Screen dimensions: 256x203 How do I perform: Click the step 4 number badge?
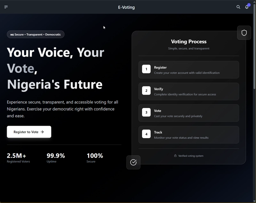coord(146,134)
